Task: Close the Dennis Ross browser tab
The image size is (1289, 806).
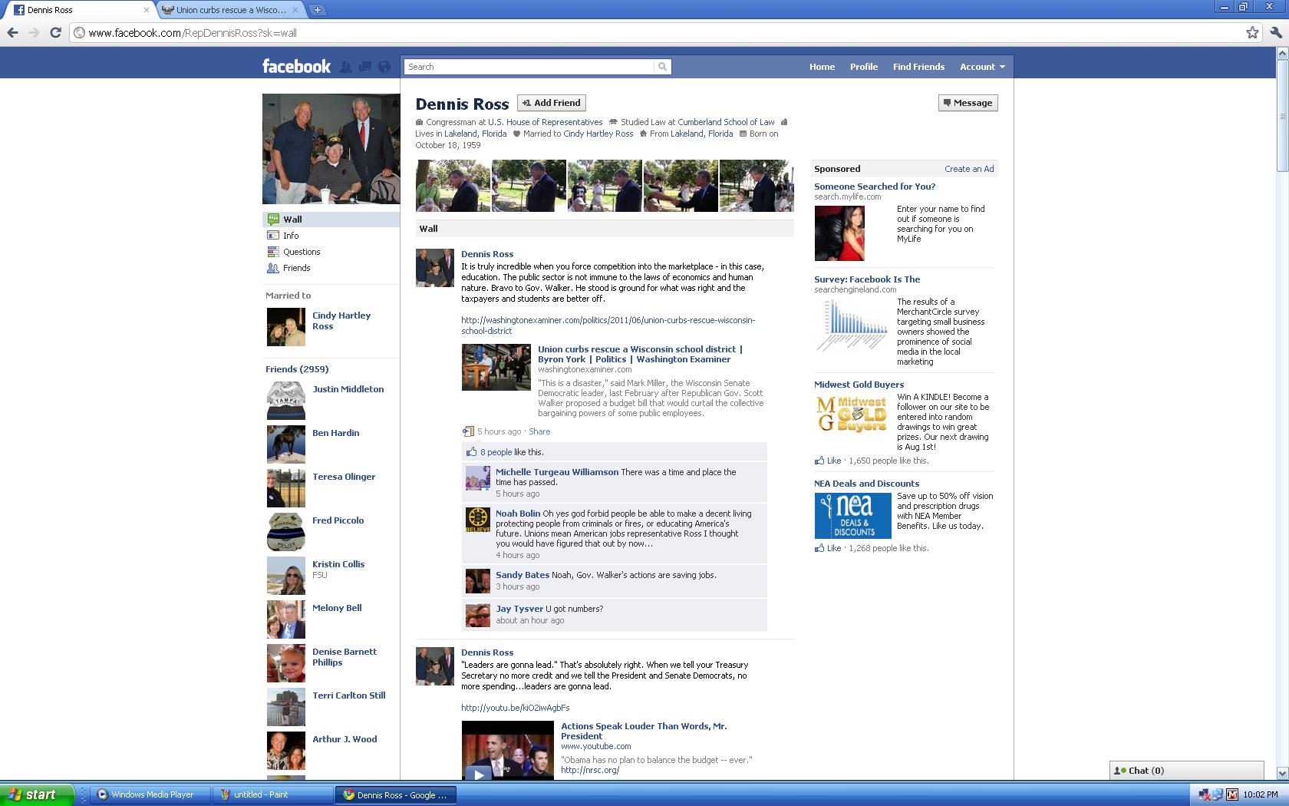Action: 147,10
